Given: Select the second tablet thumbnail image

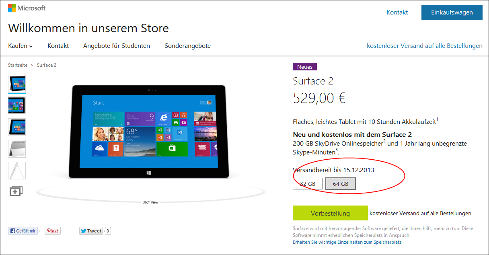Looking at the screenshot, I should (17, 105).
